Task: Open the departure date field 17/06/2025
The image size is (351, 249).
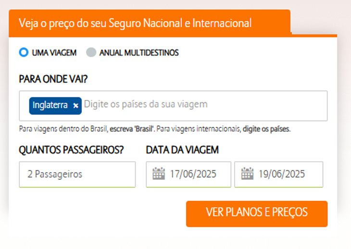Action: (188, 174)
